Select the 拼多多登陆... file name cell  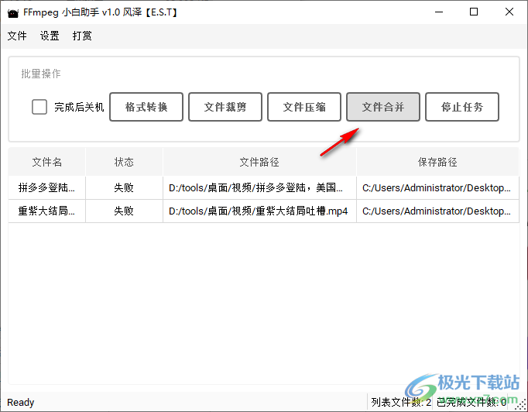click(46, 187)
